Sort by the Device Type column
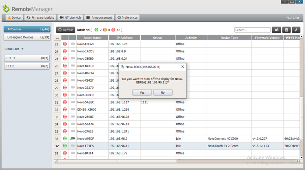This screenshot has width=305, height=170. click(x=229, y=37)
